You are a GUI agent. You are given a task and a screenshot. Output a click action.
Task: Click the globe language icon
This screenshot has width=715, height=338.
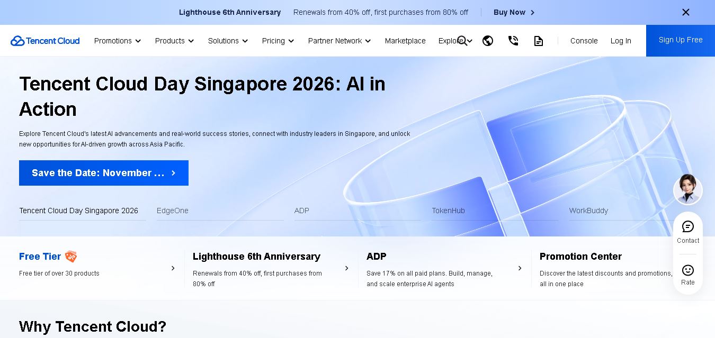[488, 41]
